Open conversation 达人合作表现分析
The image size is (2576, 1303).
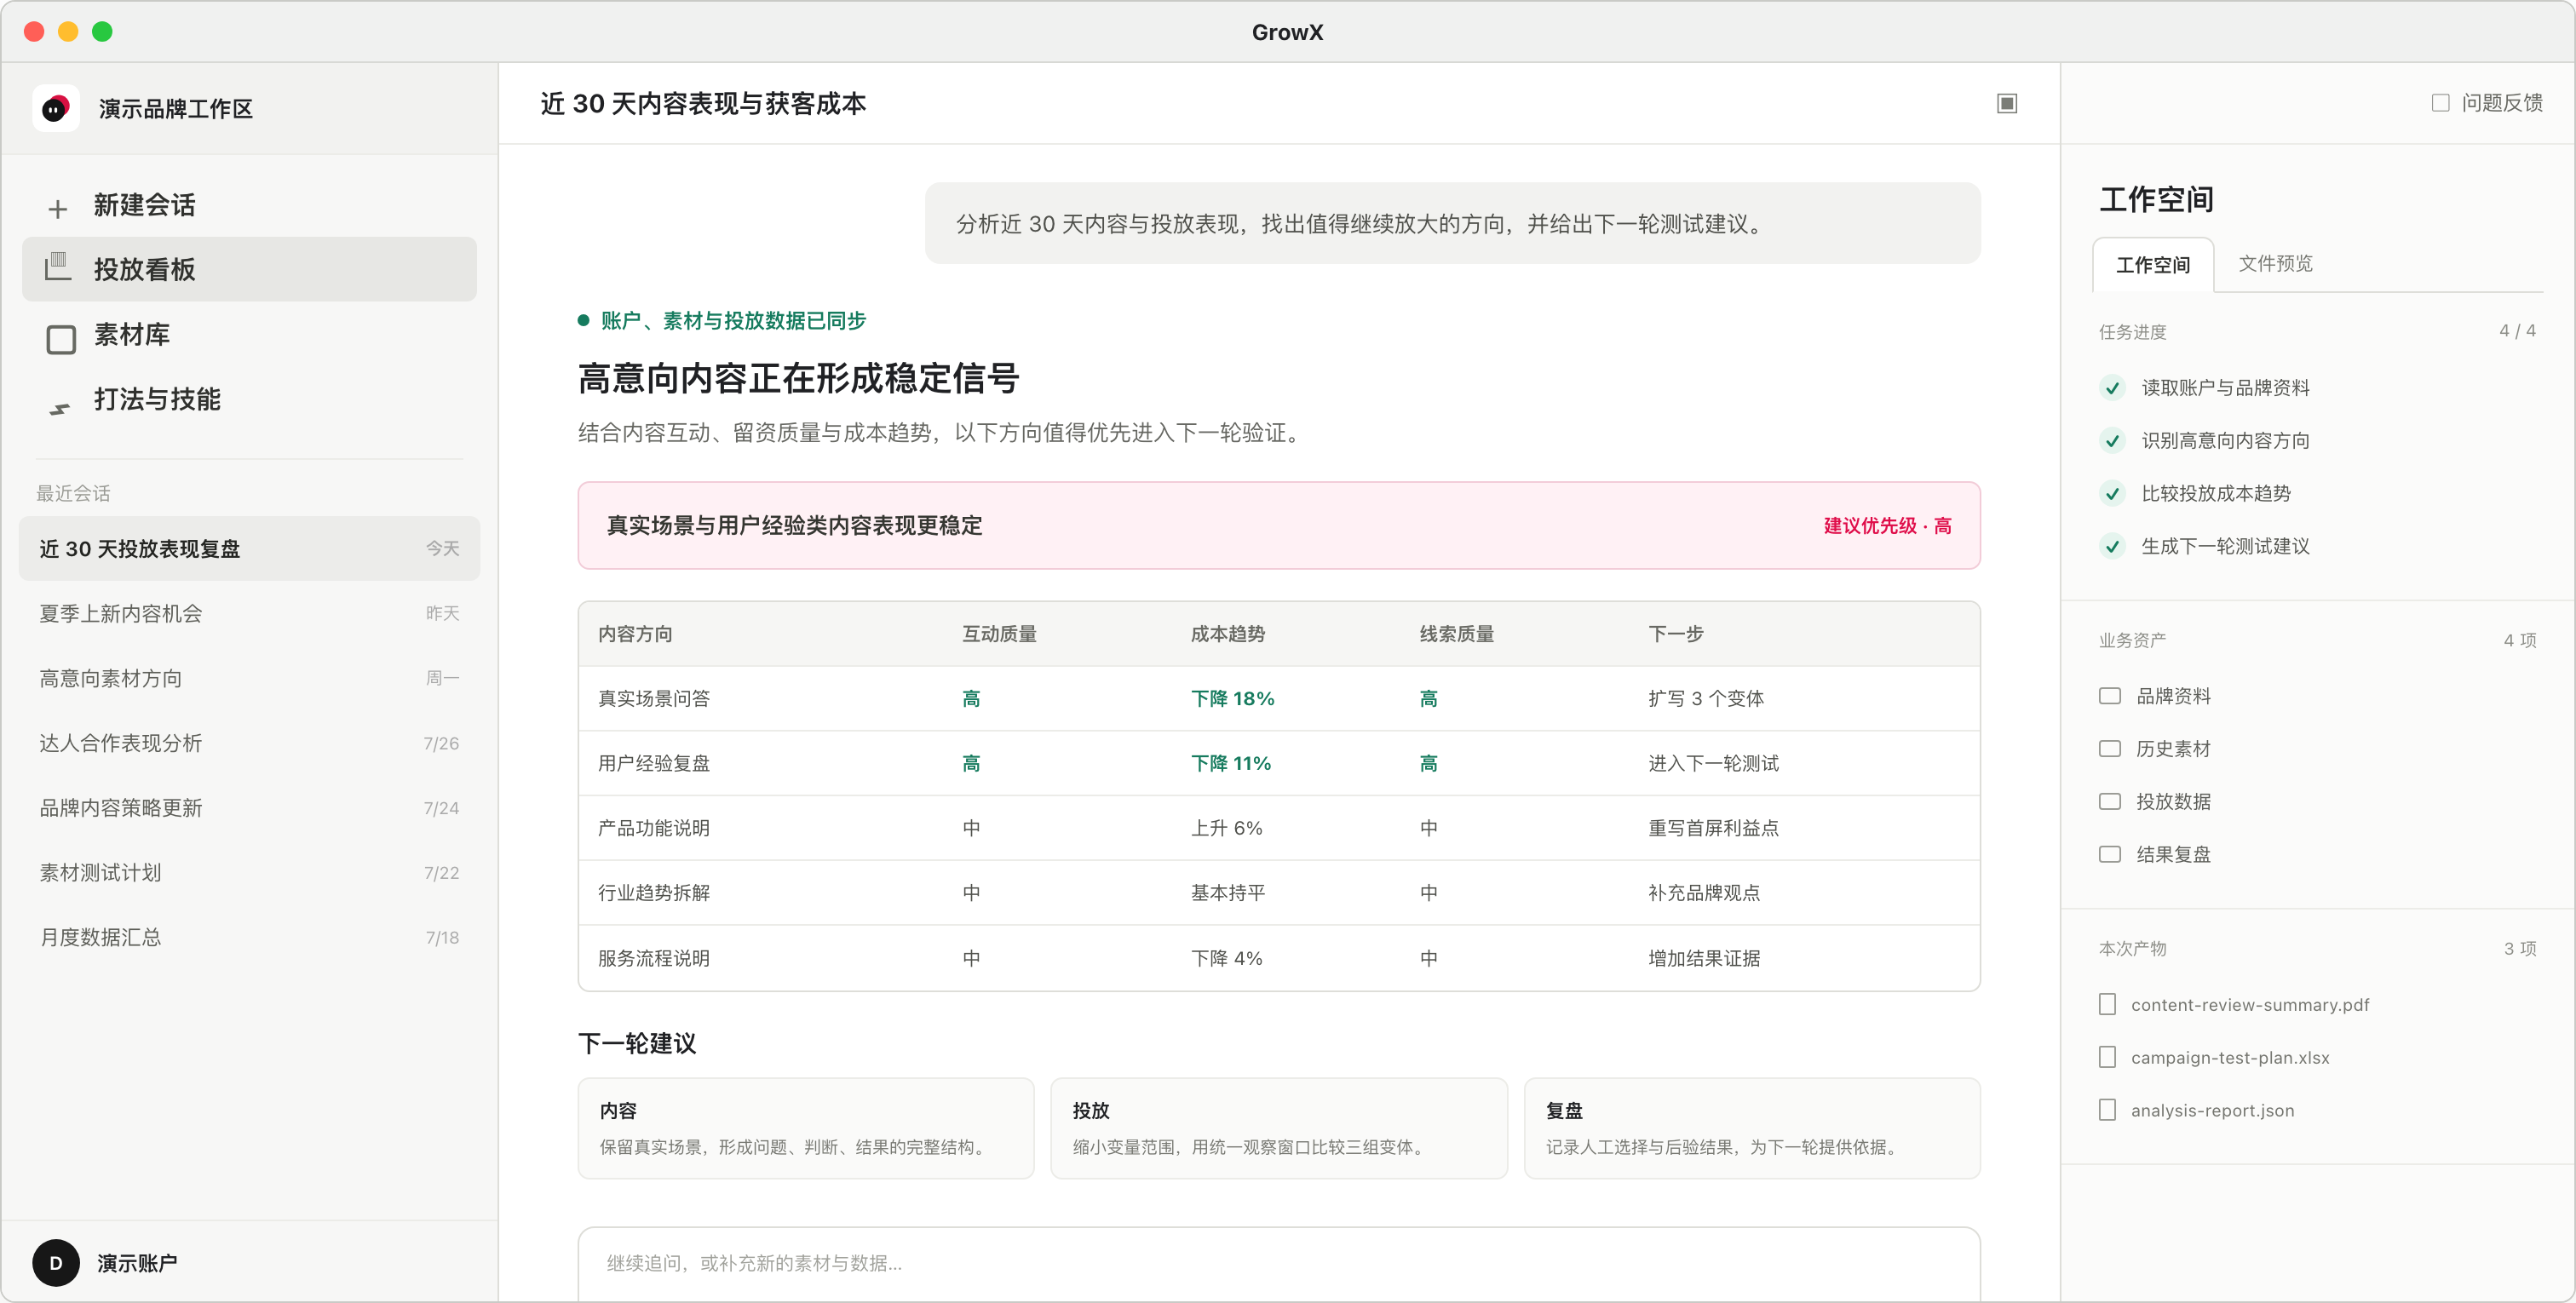pos(249,743)
